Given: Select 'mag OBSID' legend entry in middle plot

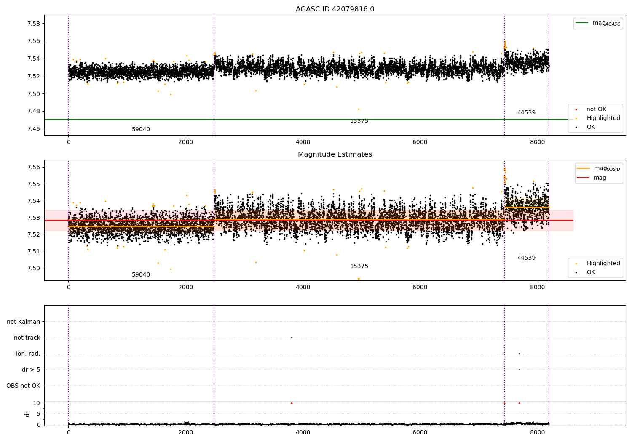Looking at the screenshot, I should coord(599,168).
